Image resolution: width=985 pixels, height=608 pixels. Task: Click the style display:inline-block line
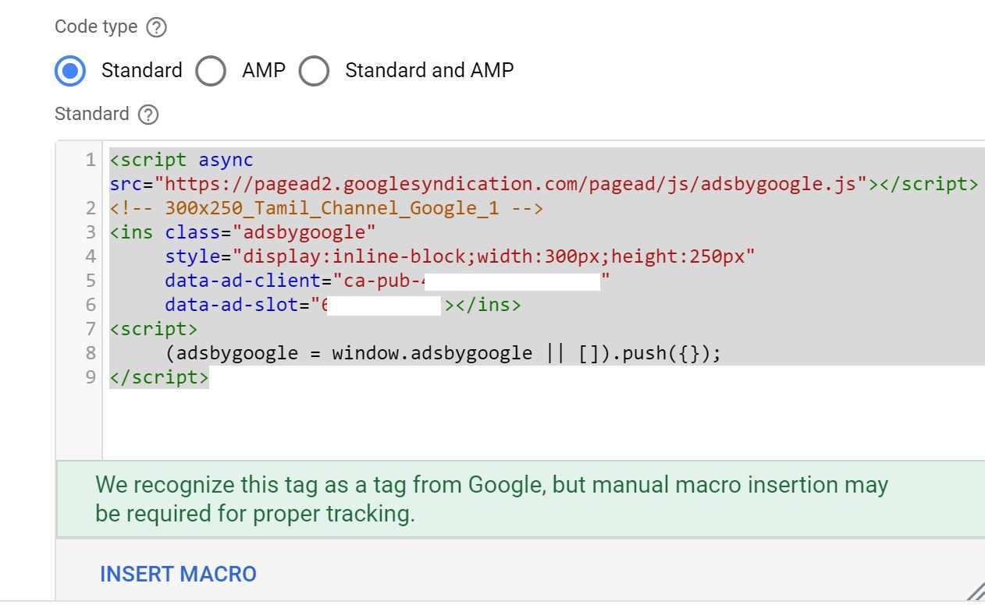tap(460, 256)
